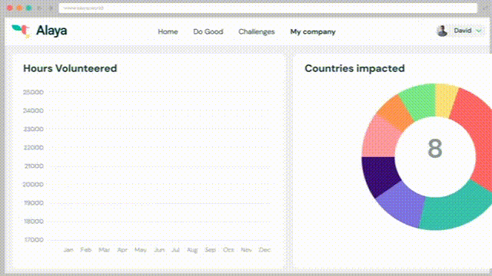The width and height of the screenshot is (492, 276).
Task: Open the Challenges navigation tab
Action: coord(256,31)
